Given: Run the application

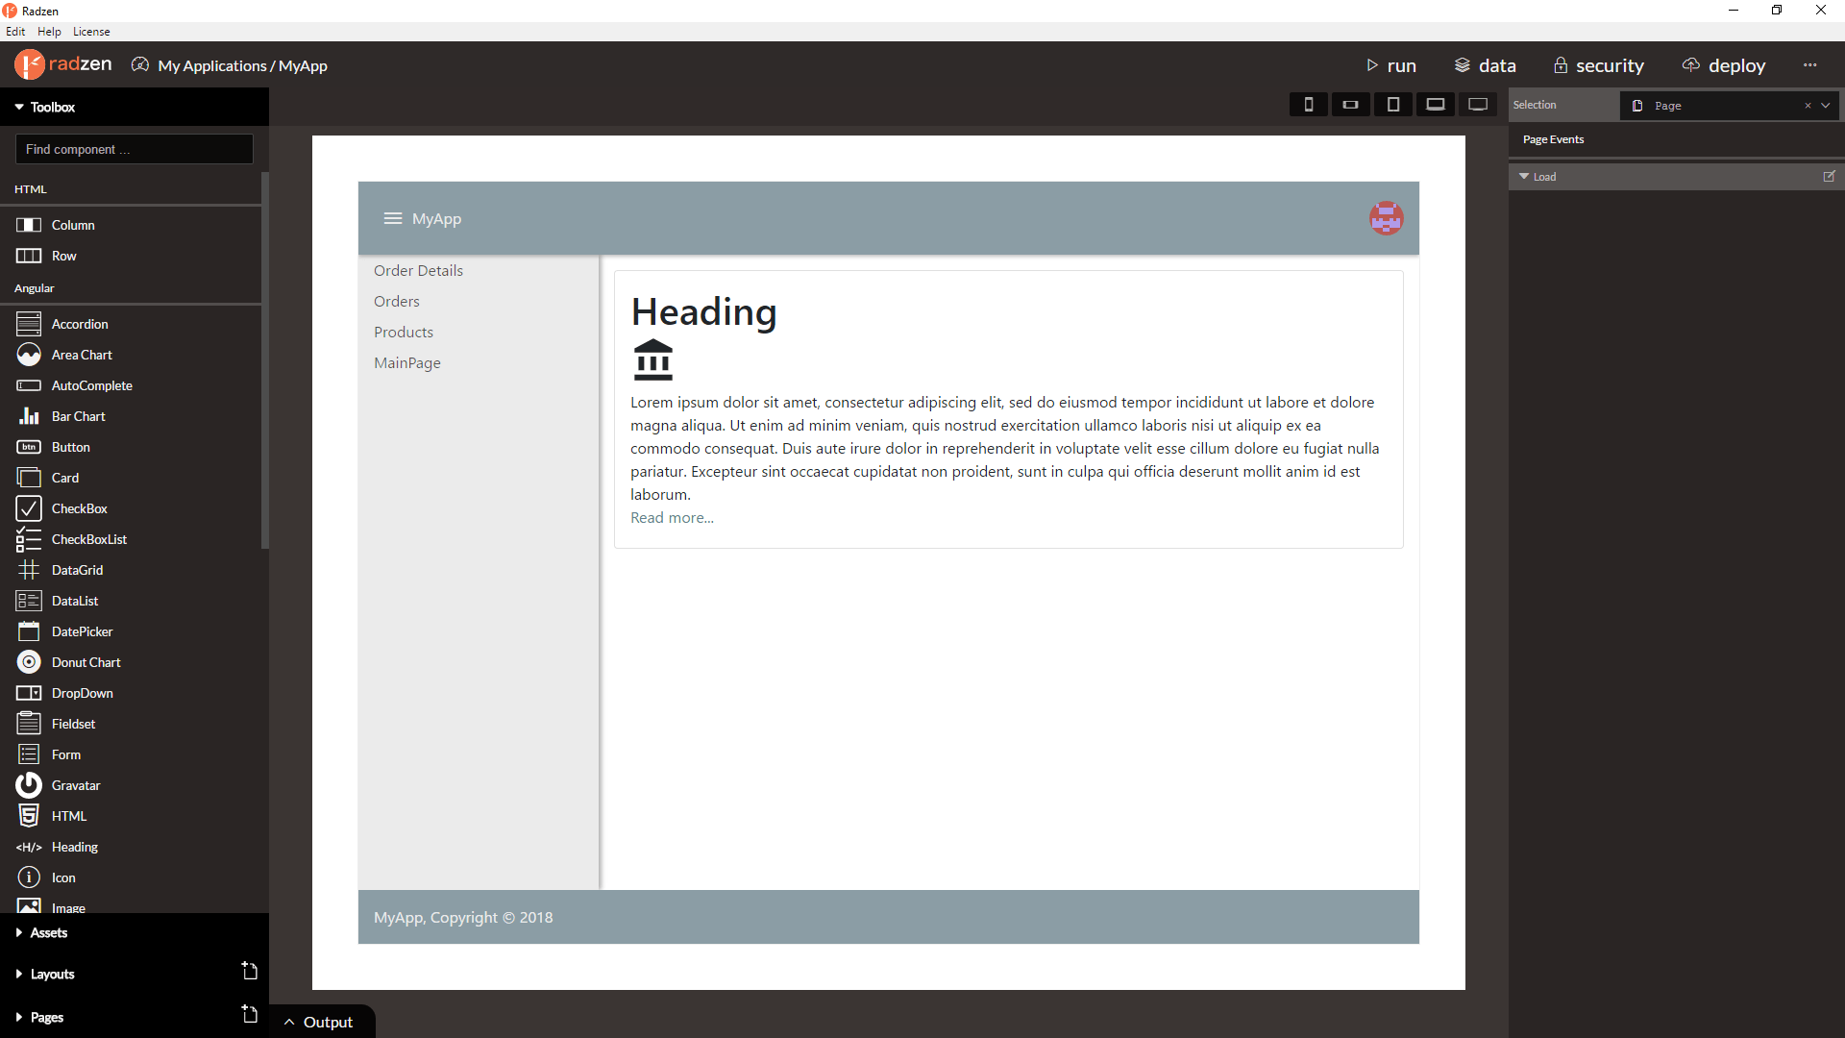Looking at the screenshot, I should [1390, 65].
